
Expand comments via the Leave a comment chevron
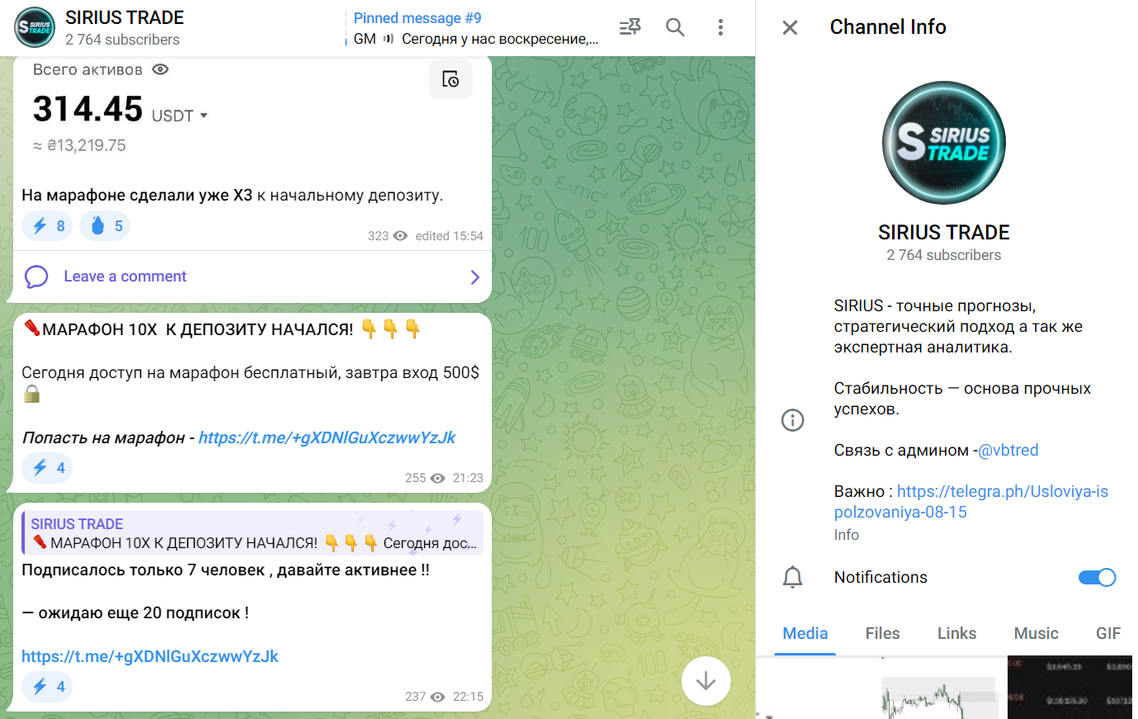pos(475,277)
